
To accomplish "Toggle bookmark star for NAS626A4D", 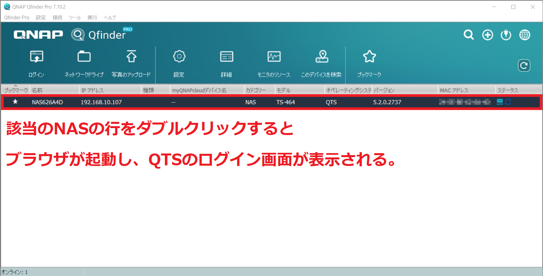I will pos(15,102).
